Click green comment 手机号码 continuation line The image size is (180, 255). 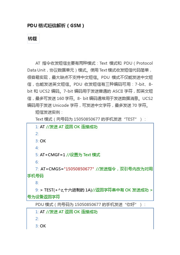(36, 176)
